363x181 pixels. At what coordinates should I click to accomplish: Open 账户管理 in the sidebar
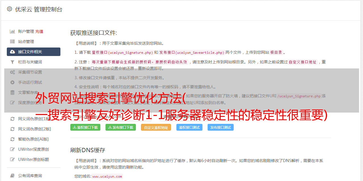tap(26, 31)
